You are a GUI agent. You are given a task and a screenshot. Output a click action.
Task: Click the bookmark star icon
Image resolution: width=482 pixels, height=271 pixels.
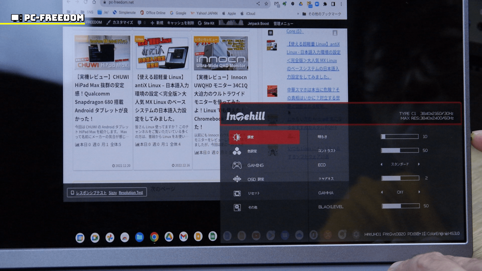[266, 4]
